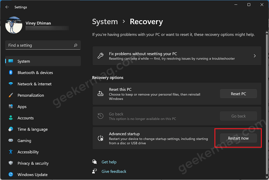The height and width of the screenshot is (180, 269).
Task: Open Fix problems without resetting your PC
Action: pyautogui.click(x=177, y=56)
